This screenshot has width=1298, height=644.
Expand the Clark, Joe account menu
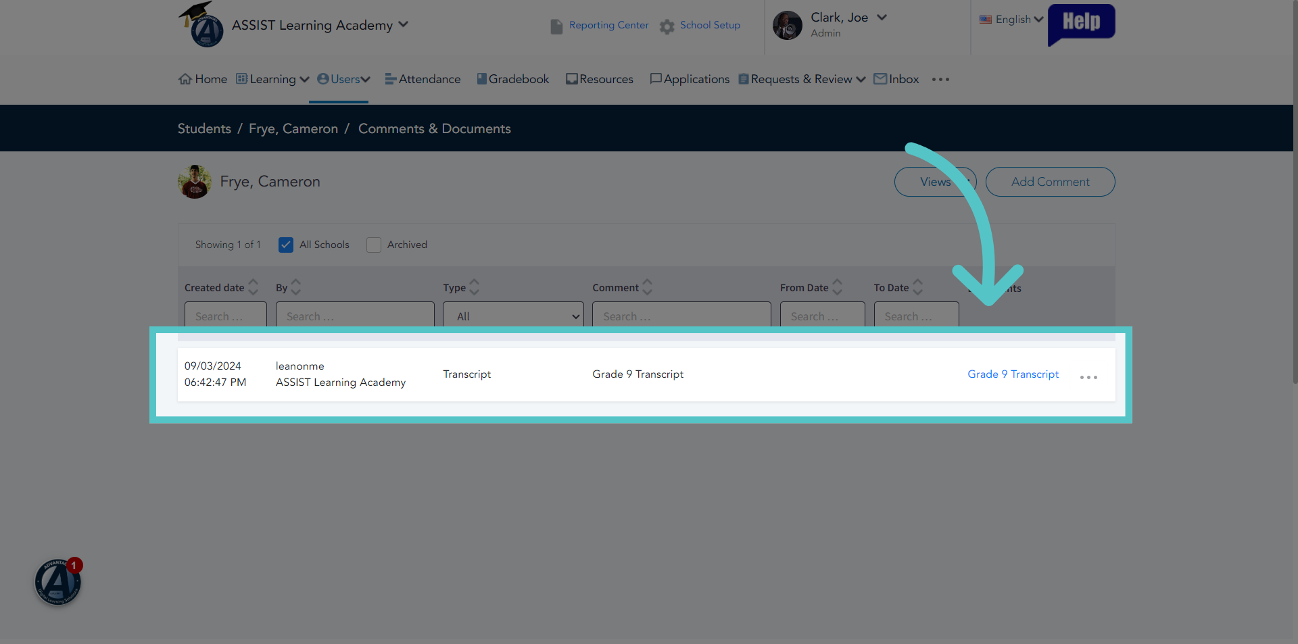click(882, 18)
